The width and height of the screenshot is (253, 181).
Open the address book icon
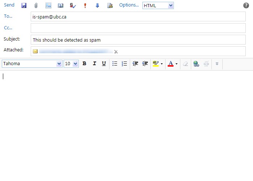click(60, 5)
